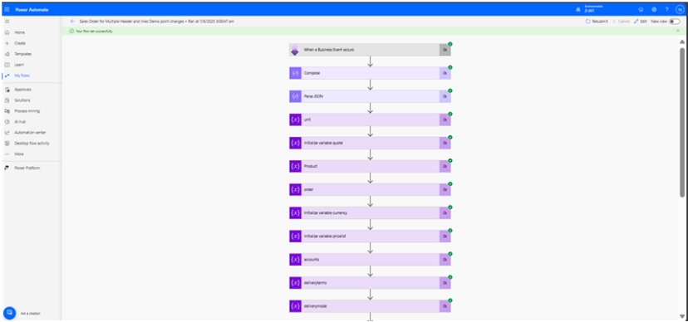Open the help question mark icon

coord(666,9)
